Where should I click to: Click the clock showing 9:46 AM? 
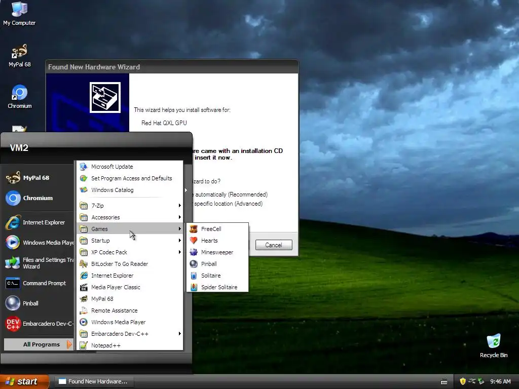[x=500, y=381]
